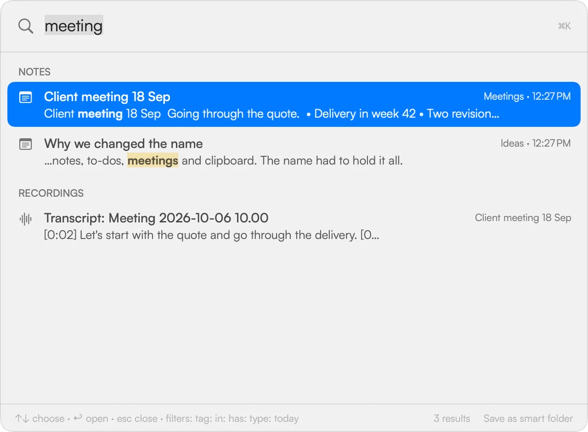The image size is (588, 432).
Task: Click the esc close hint
Action: coord(137,418)
